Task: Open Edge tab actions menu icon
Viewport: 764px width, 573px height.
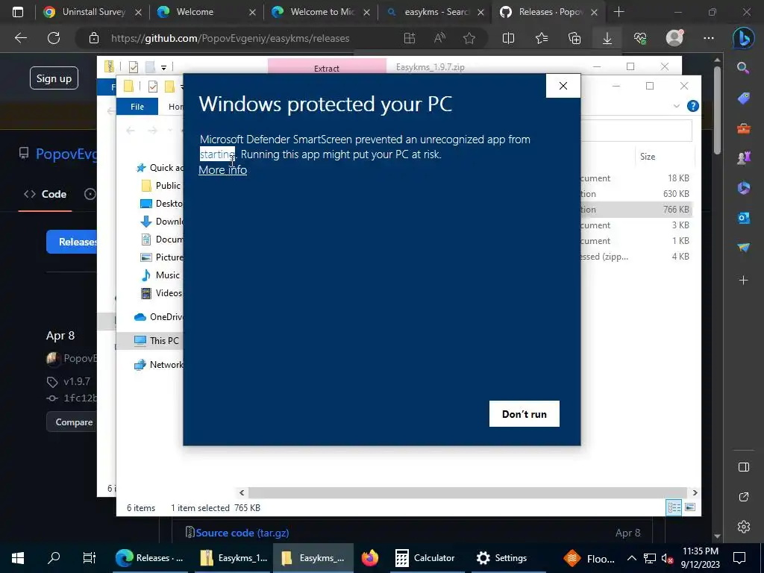Action: pyautogui.click(x=18, y=12)
